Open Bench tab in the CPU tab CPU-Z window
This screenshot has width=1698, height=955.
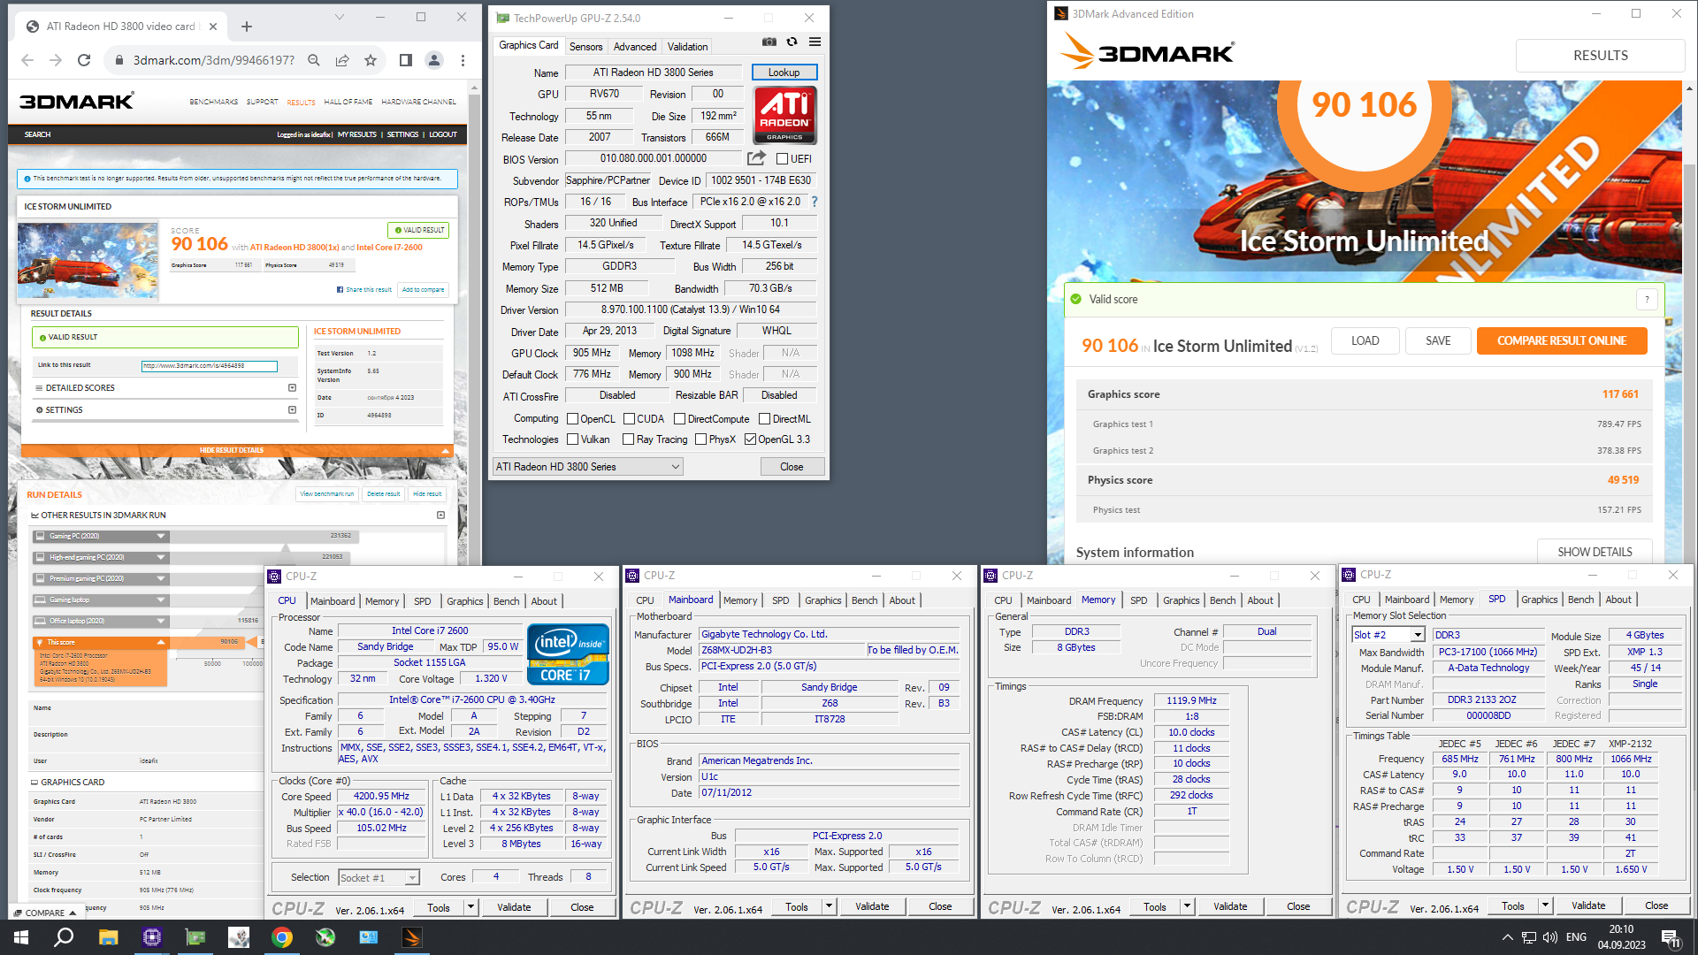pyautogui.click(x=506, y=601)
